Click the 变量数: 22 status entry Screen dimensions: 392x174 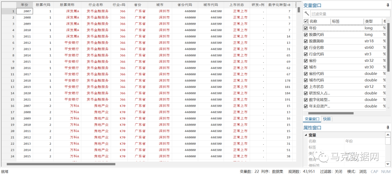(x=249, y=171)
